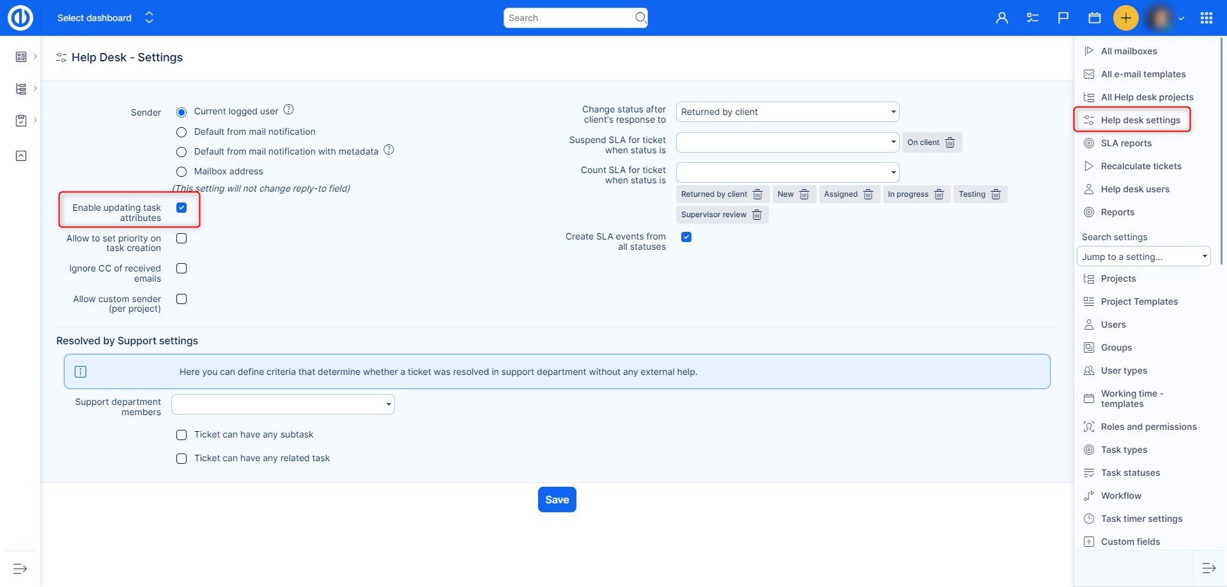The height and width of the screenshot is (587, 1227).
Task: Open the 'Jump to a setting' dropdown
Action: tap(1143, 257)
